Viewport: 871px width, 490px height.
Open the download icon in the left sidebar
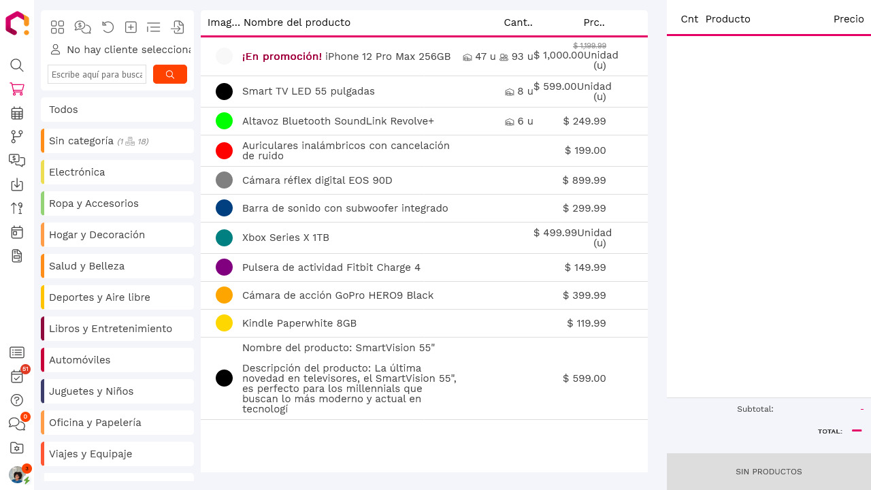click(x=16, y=184)
